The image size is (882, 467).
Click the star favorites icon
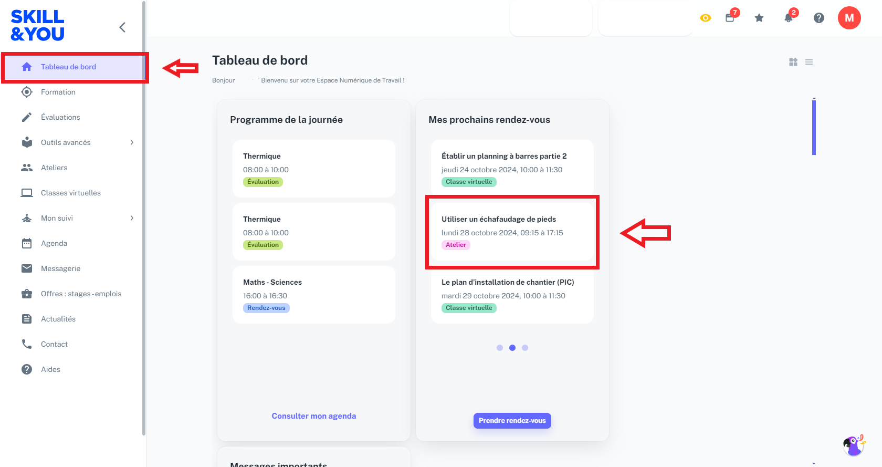pos(759,18)
